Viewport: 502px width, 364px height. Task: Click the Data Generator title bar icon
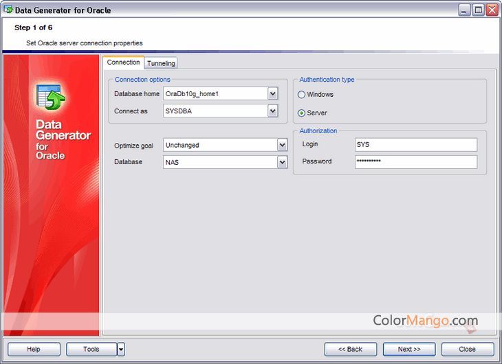pos(8,10)
